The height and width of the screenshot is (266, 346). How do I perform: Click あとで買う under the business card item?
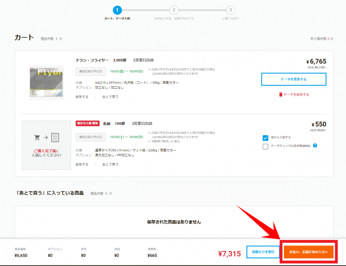110,164
